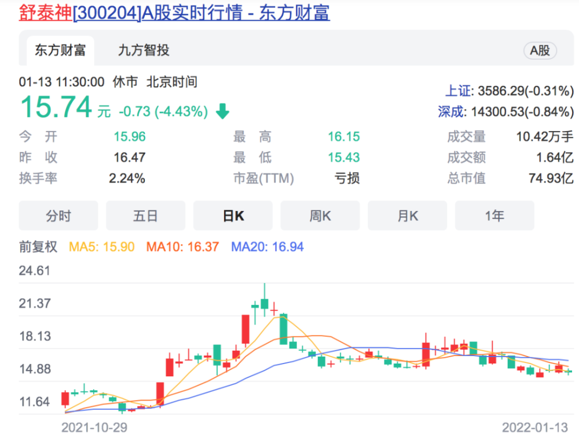Viewport: 579px width, 436px height.
Task: Click the A股 pill badge
Action: pyautogui.click(x=540, y=50)
